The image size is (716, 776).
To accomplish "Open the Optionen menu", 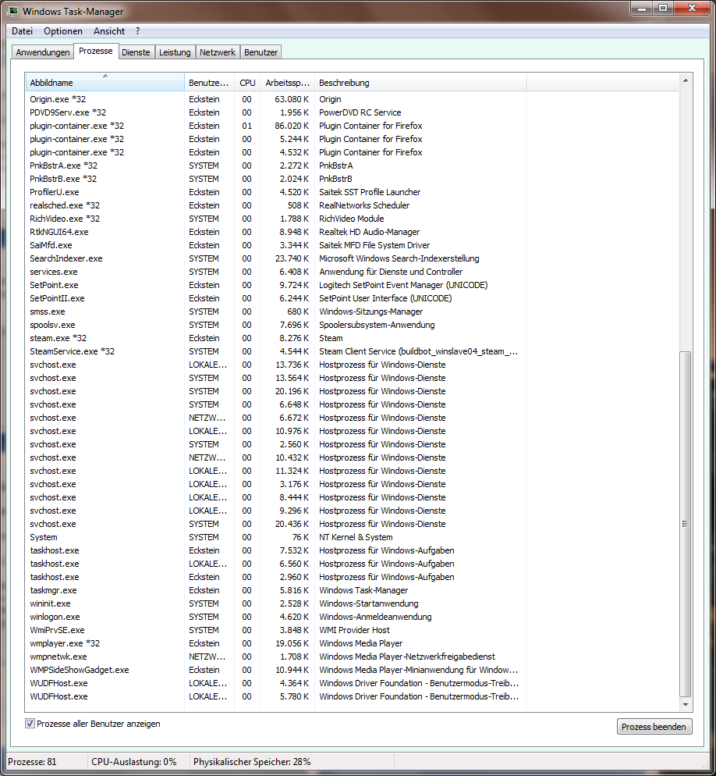I will pyautogui.click(x=63, y=30).
